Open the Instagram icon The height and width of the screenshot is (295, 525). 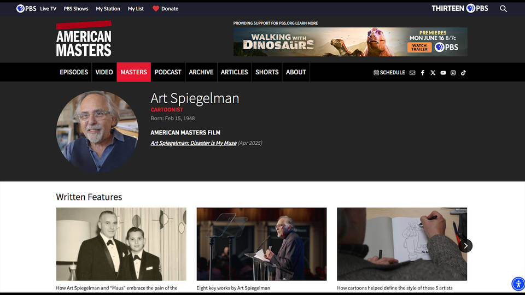(453, 73)
